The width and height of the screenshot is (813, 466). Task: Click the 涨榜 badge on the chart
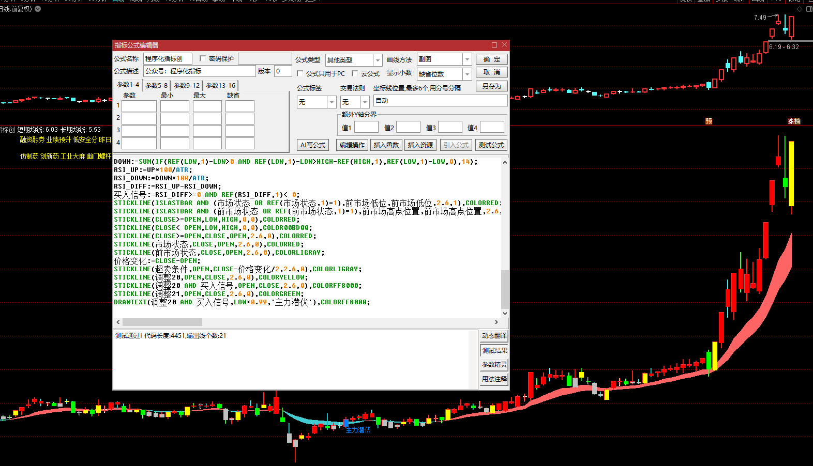pyautogui.click(x=794, y=121)
